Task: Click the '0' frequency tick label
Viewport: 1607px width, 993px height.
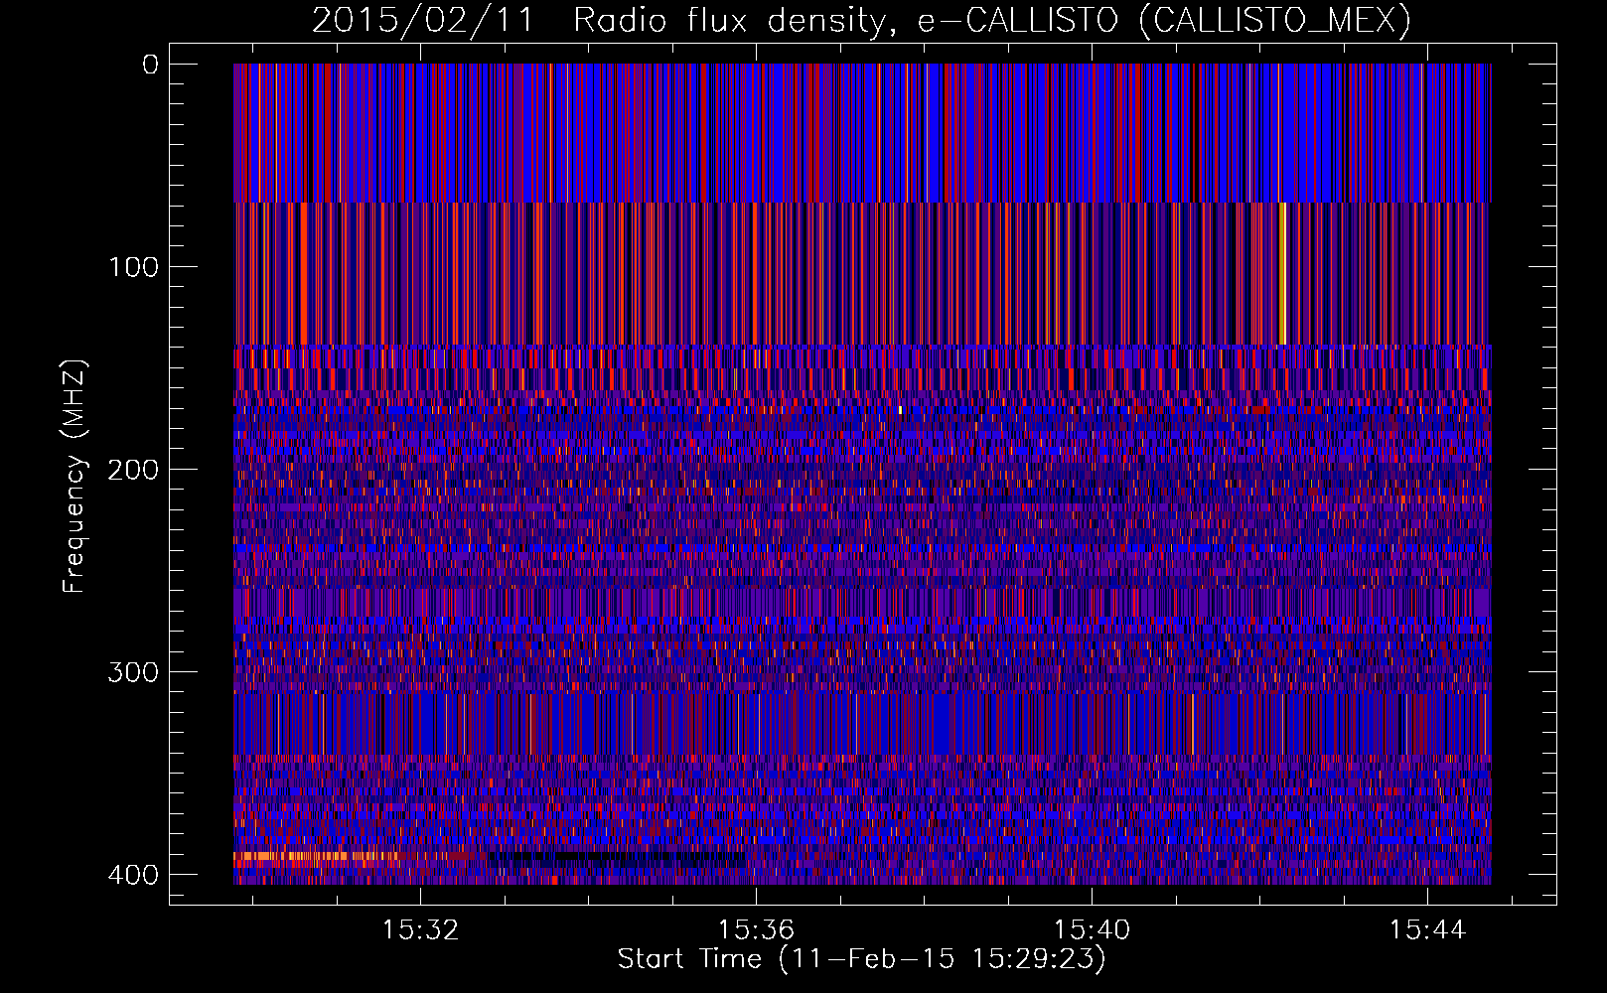Action: pyautogui.click(x=151, y=65)
